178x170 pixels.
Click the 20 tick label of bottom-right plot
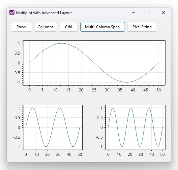click(x=130, y=155)
